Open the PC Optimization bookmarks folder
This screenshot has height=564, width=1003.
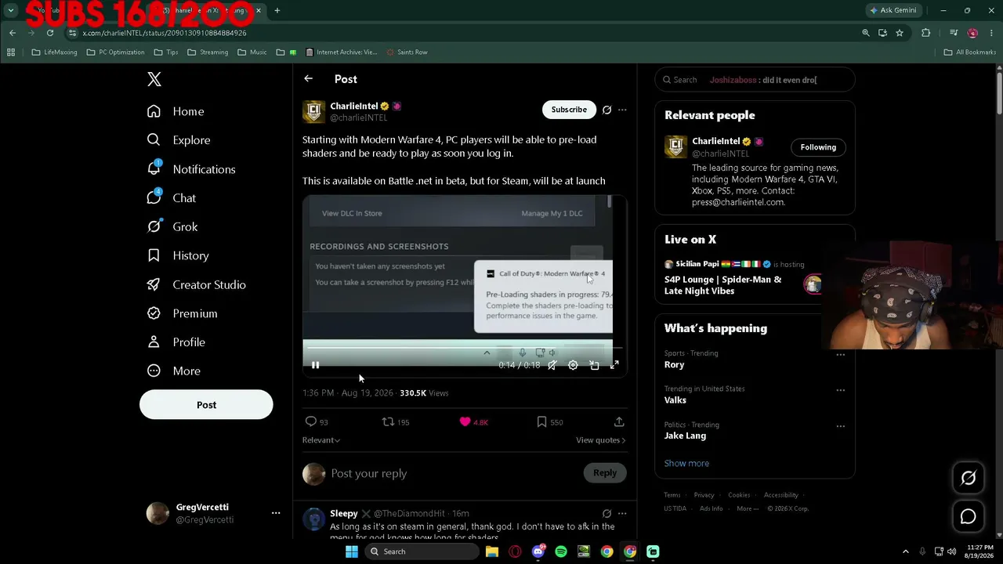tap(115, 52)
